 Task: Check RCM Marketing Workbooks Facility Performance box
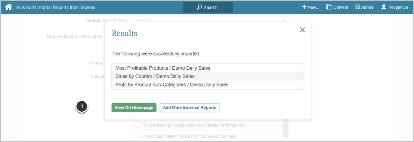(x=137, y=125)
